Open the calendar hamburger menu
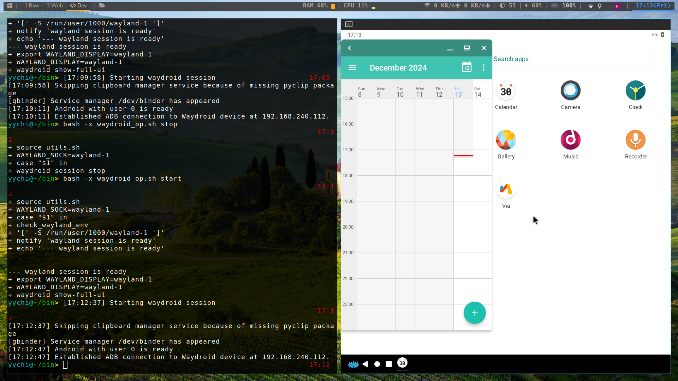 point(352,67)
